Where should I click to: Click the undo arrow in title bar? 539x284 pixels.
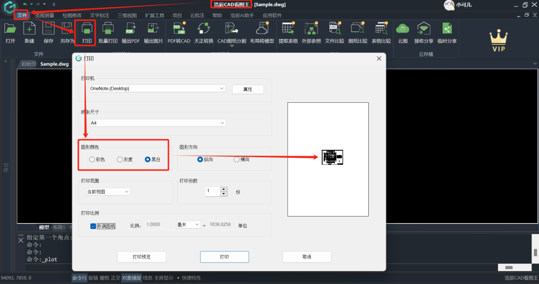click(25, 4)
